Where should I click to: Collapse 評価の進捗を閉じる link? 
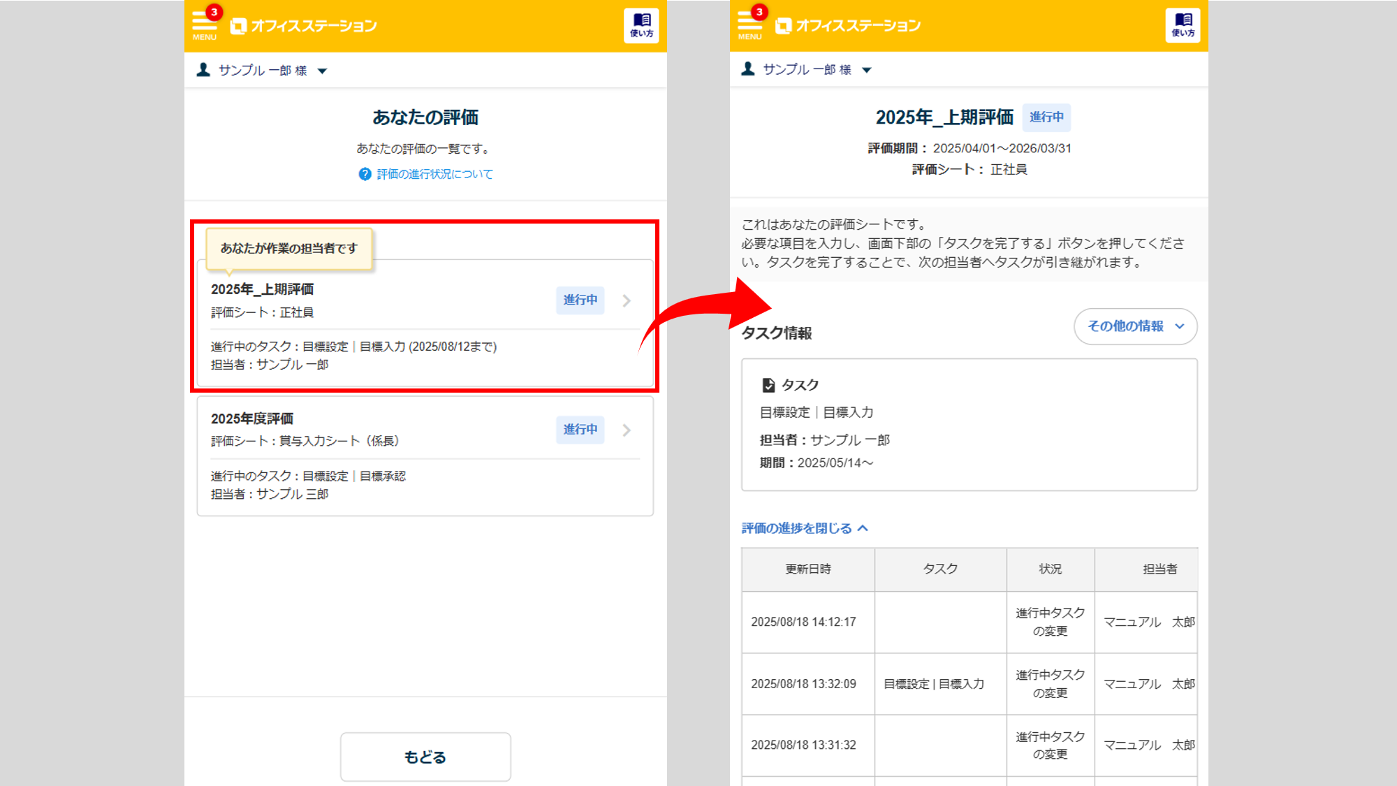click(805, 528)
